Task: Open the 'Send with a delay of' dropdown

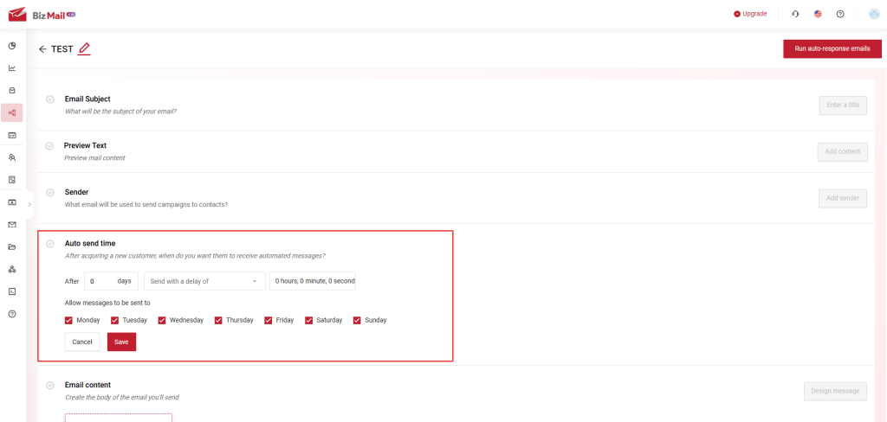Action: point(204,281)
